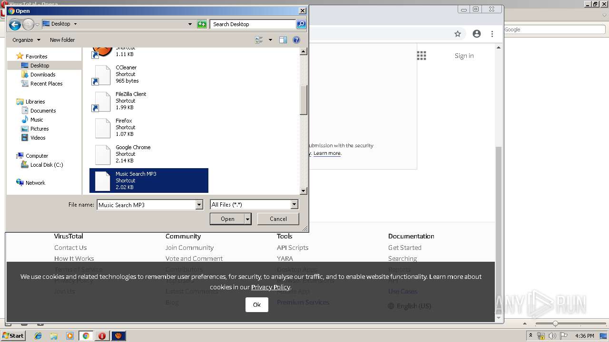
Task: Select the Music Search MP3 shortcut
Action: point(149,180)
